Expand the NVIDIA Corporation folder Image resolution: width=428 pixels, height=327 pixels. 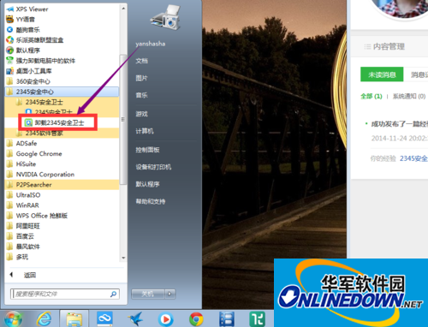(x=62, y=174)
